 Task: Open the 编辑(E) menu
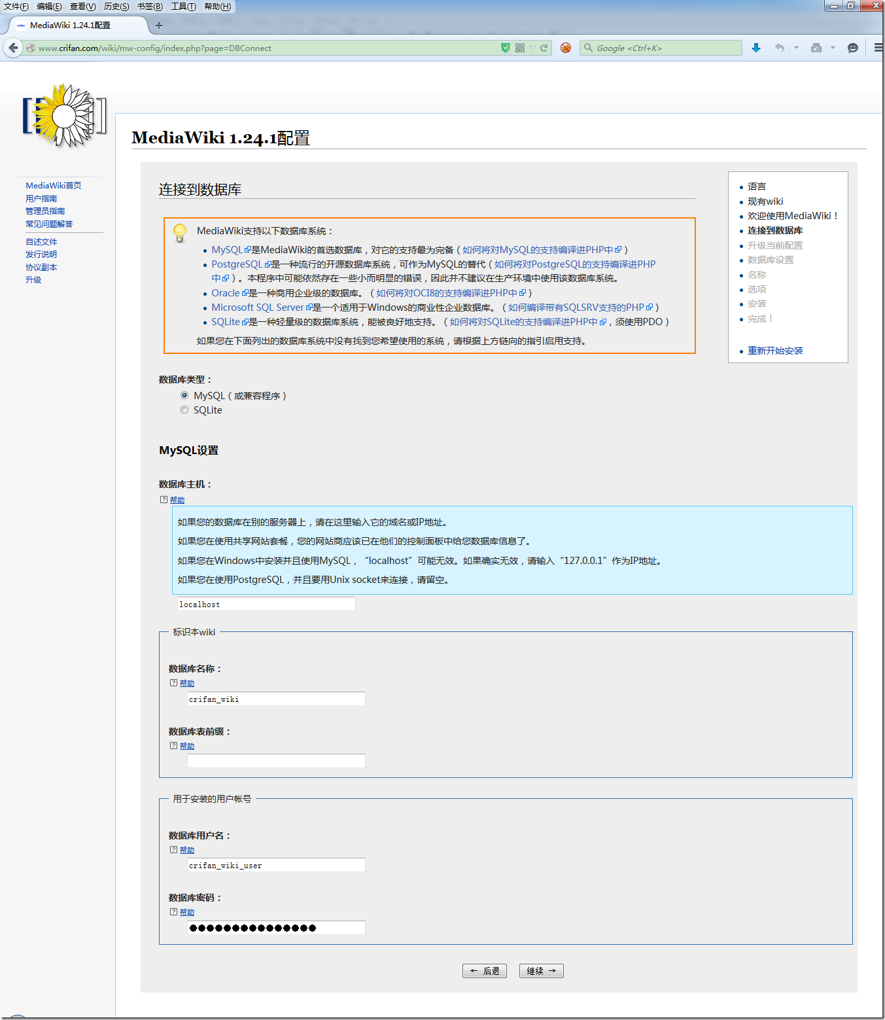(49, 7)
